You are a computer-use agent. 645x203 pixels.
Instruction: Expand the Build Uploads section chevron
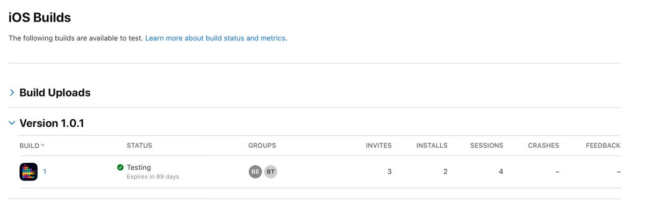[12, 93]
